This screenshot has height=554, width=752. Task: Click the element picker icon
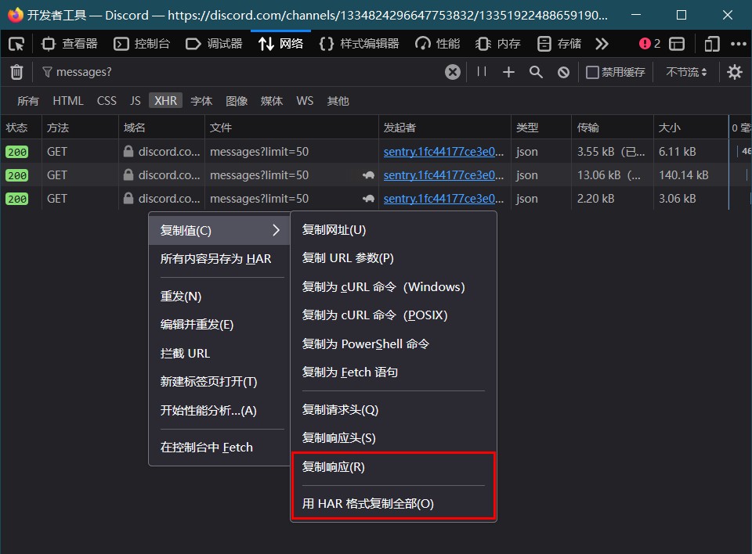(16, 44)
